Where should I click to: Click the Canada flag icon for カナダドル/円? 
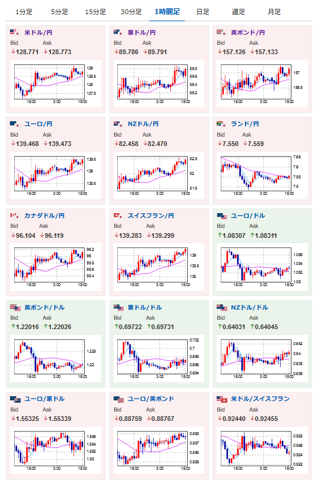[15, 215]
